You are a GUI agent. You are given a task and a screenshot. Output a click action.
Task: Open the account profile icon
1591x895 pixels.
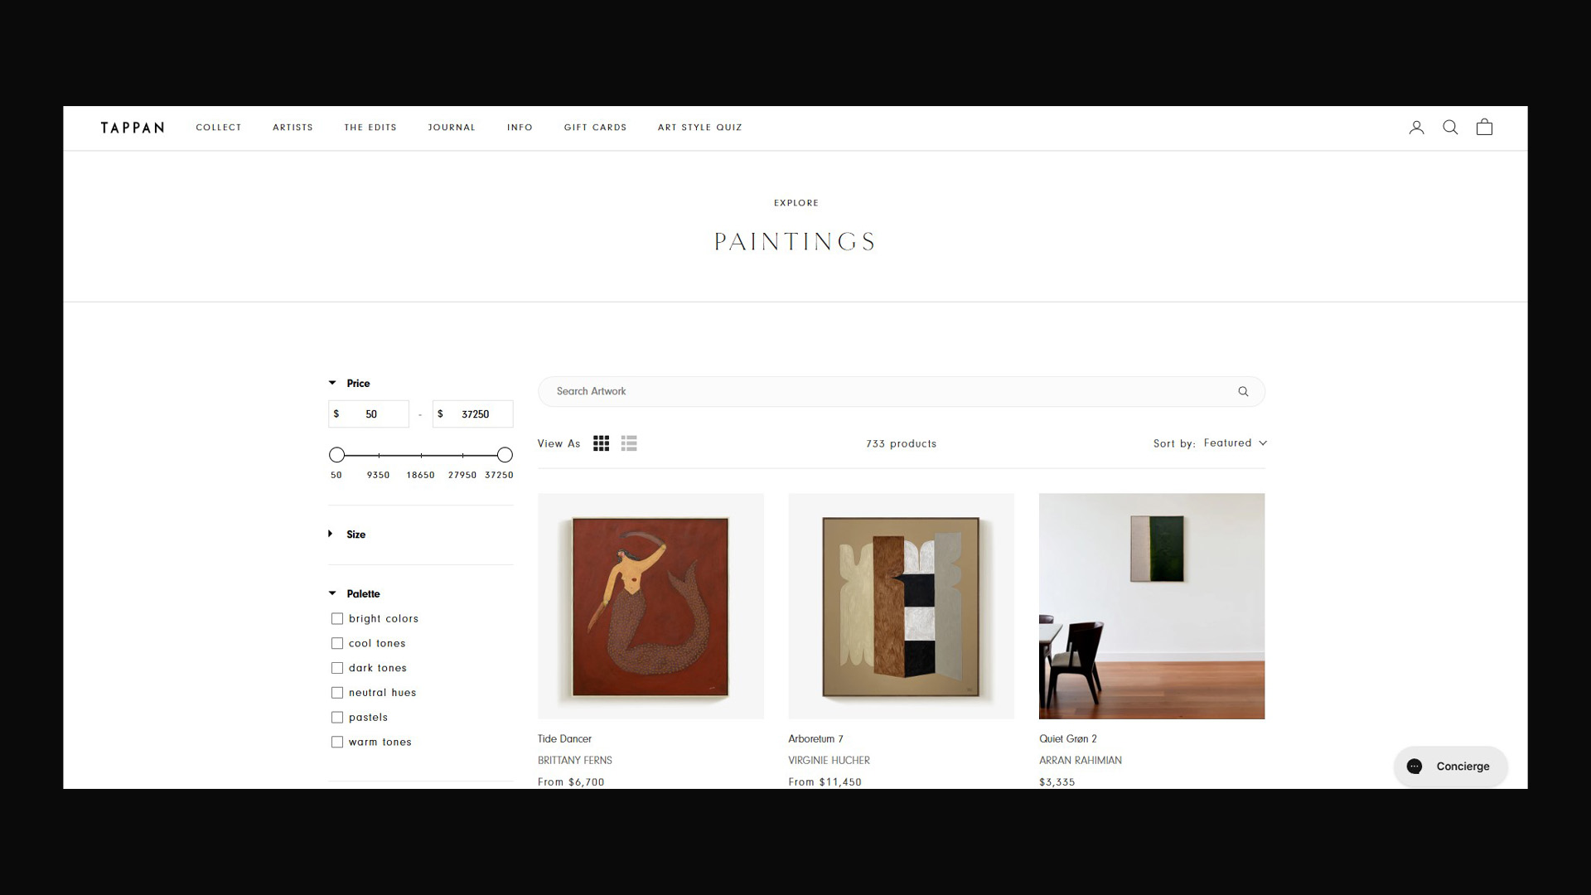point(1416,128)
